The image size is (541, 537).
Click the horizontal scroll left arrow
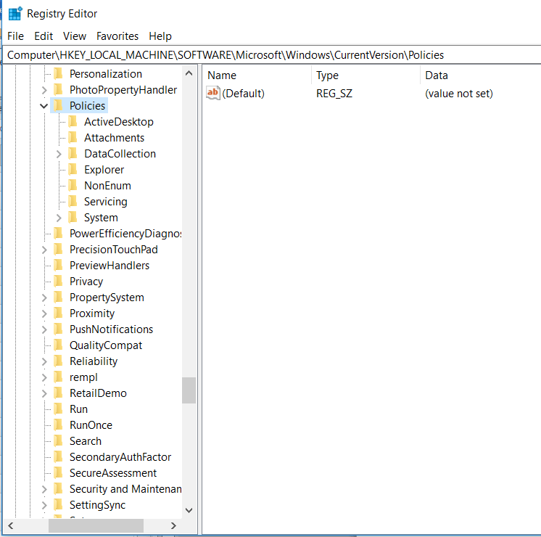point(11,525)
